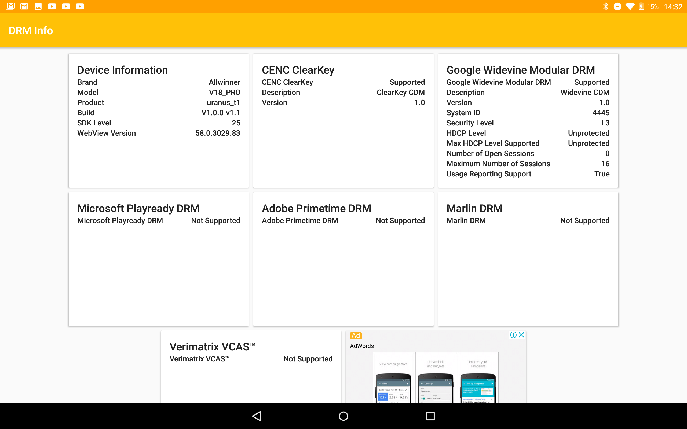Select Not Supported in Adobe Primetime row
Screen dimensions: 687x429
(400, 220)
